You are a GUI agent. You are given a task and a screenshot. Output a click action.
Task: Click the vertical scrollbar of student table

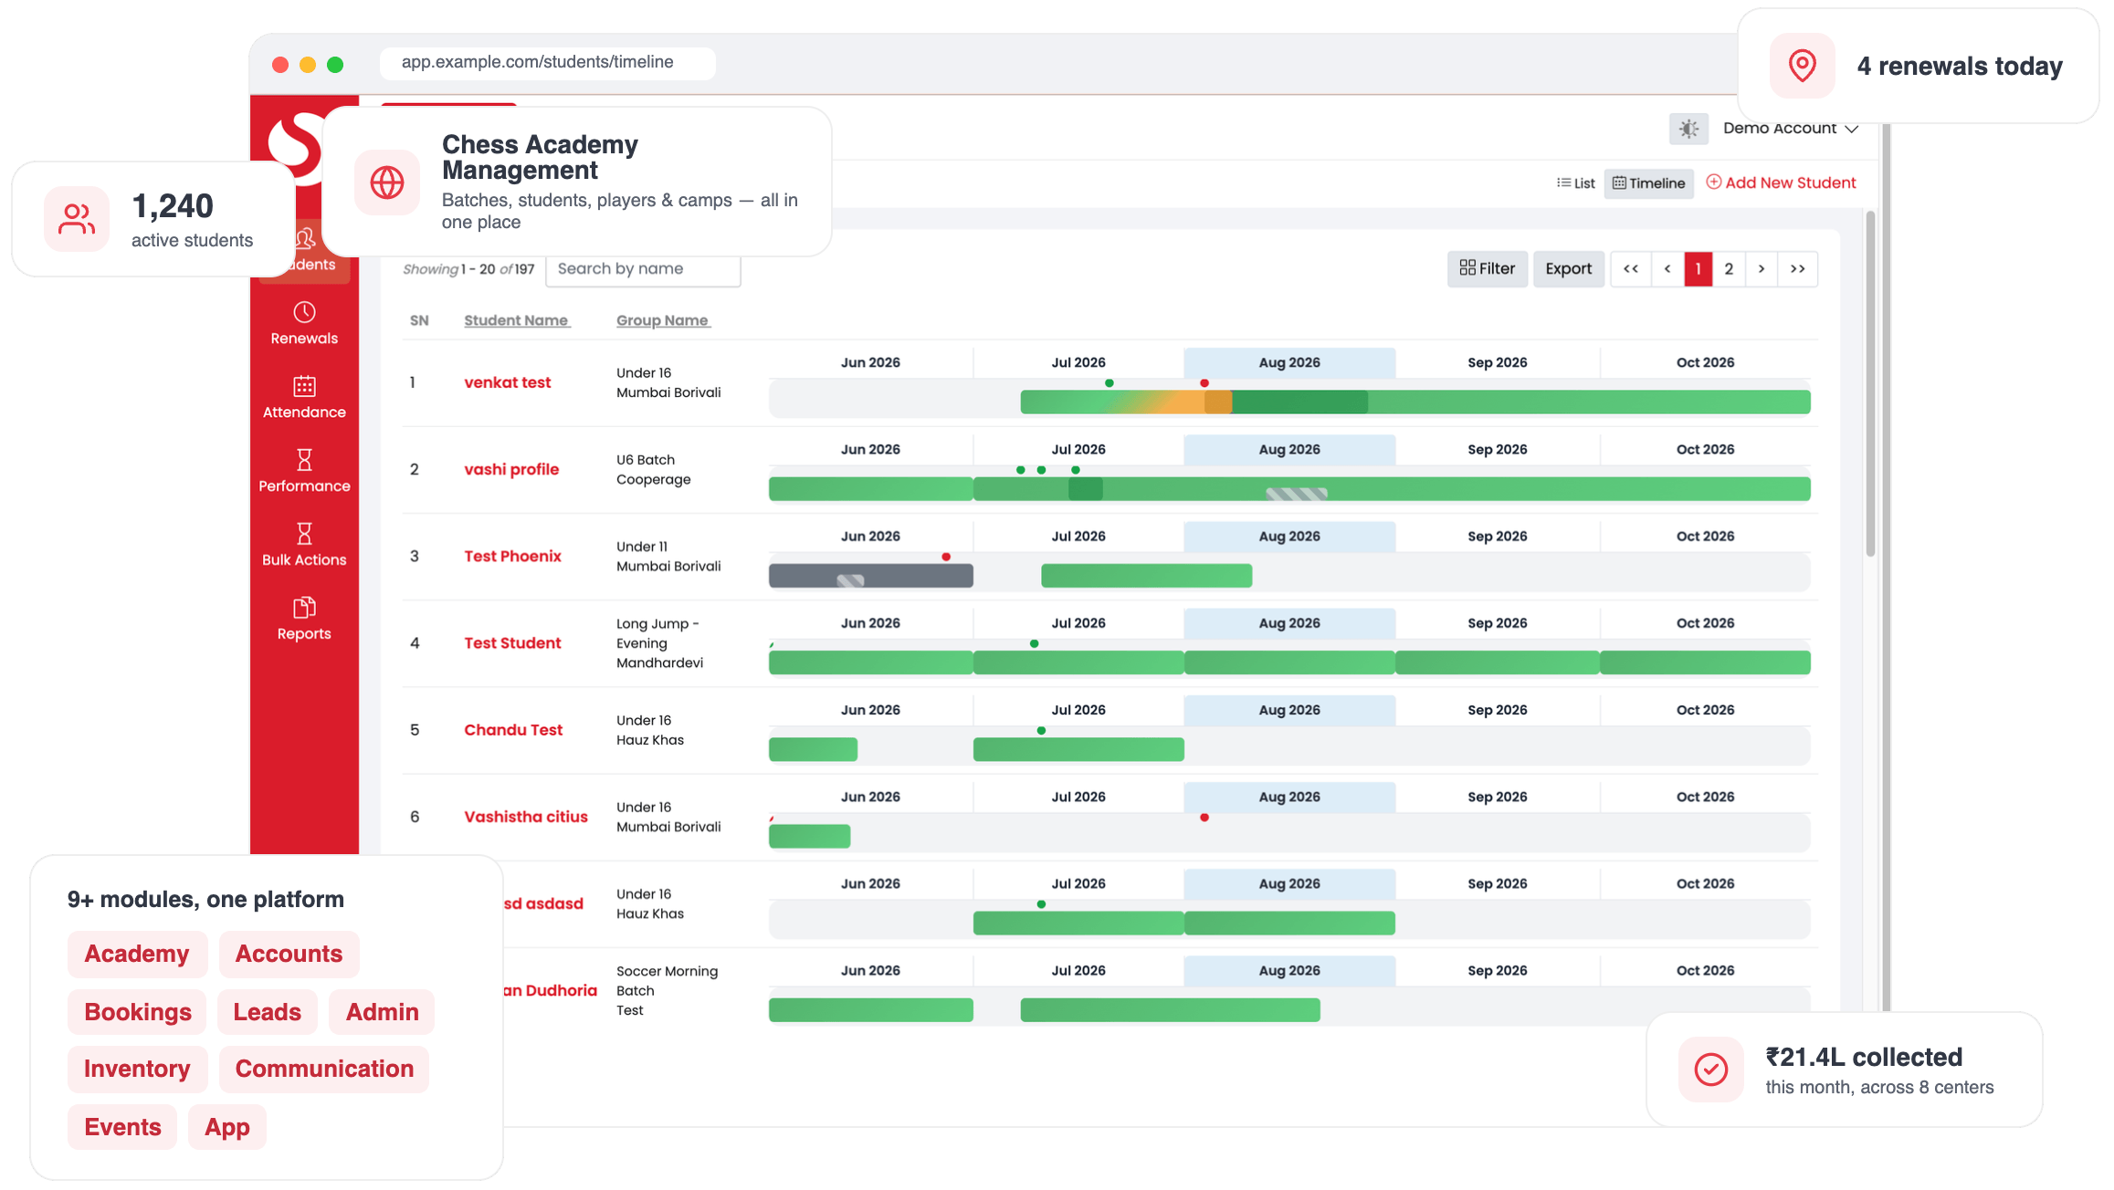click(x=1870, y=383)
